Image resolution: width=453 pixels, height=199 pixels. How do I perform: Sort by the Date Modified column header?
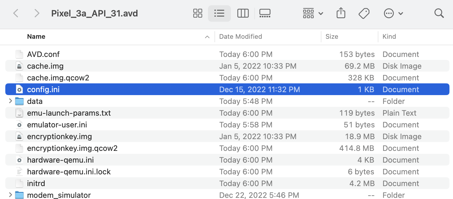(x=241, y=37)
